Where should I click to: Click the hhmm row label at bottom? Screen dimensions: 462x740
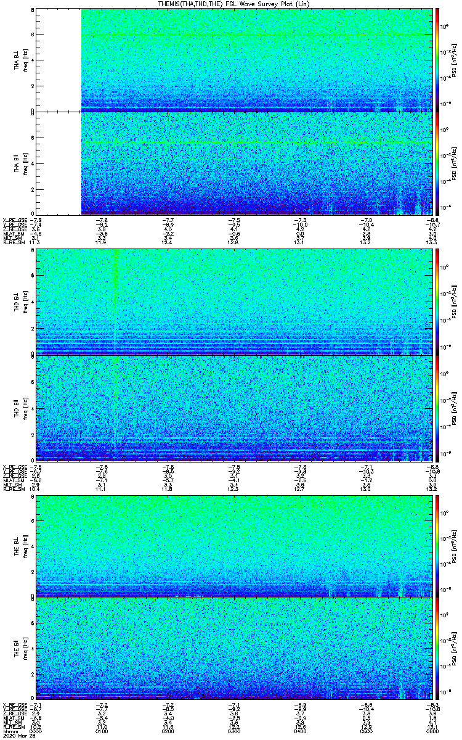[x=9, y=731]
